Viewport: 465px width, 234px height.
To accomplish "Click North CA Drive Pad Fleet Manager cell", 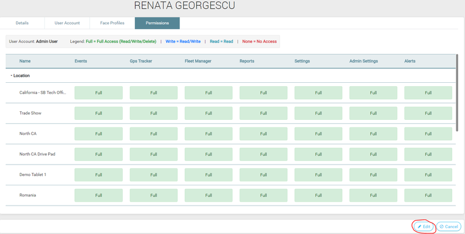I will (208, 154).
